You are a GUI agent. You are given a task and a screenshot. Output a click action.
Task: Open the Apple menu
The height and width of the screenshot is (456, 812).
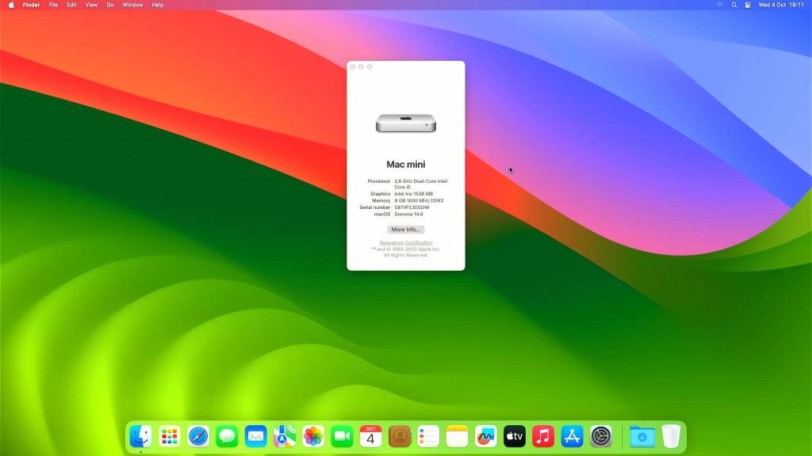11,5
